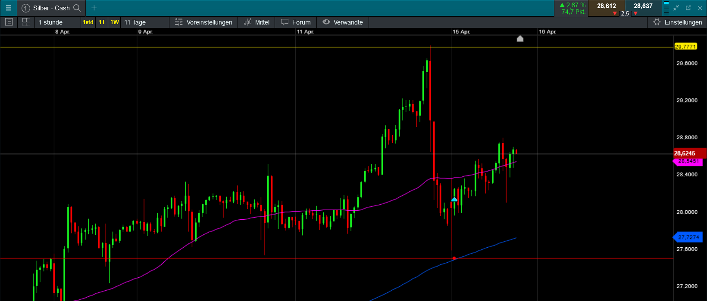Click the sell price 28,612 button

coord(607,8)
